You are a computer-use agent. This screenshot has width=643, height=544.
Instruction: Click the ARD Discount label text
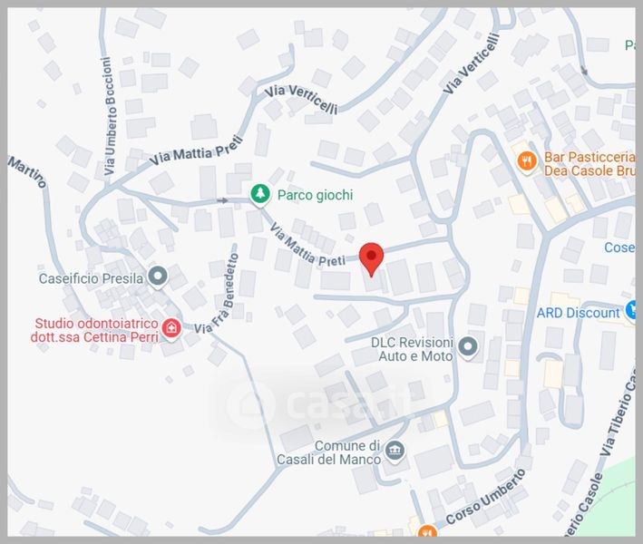(x=579, y=313)
